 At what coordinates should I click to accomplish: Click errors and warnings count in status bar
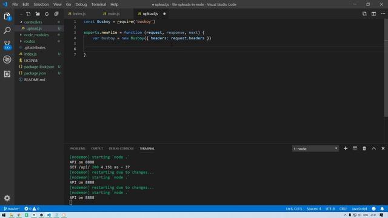(x=32, y=209)
